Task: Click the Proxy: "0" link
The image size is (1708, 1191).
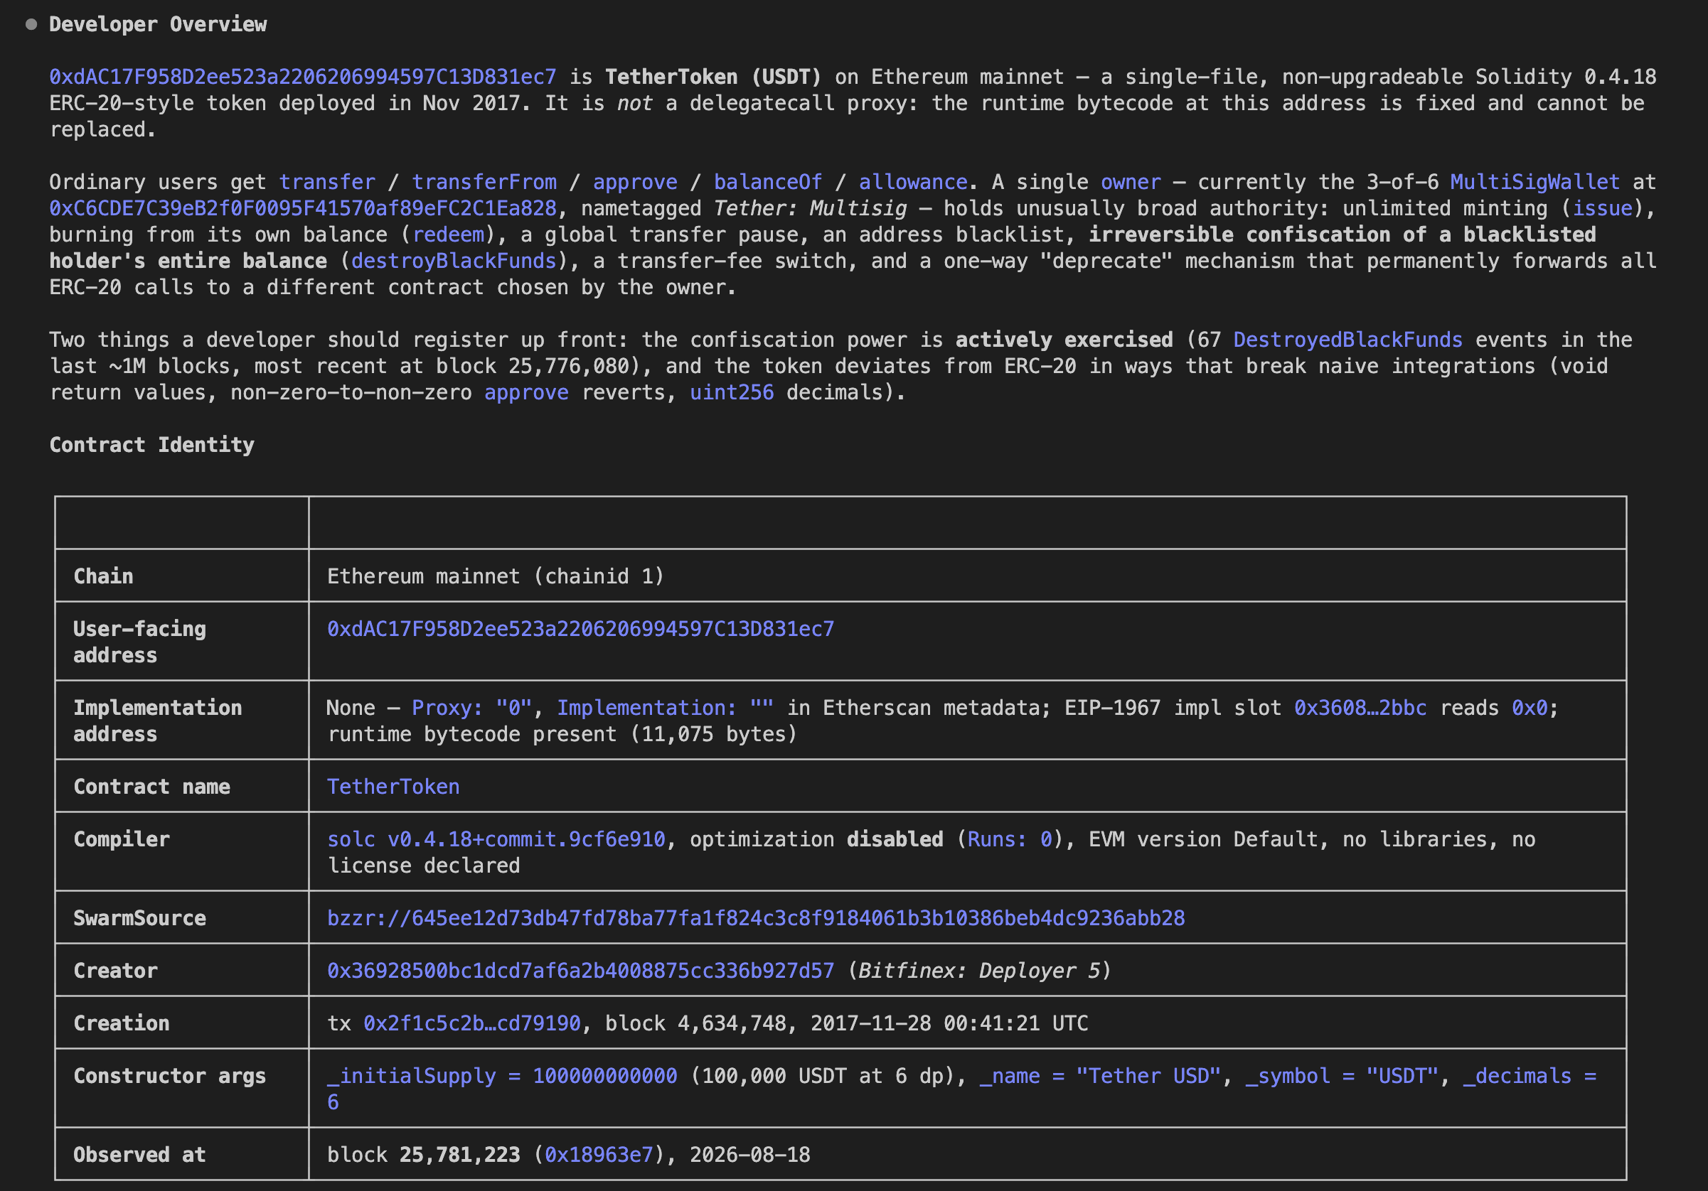Action: click(x=472, y=708)
